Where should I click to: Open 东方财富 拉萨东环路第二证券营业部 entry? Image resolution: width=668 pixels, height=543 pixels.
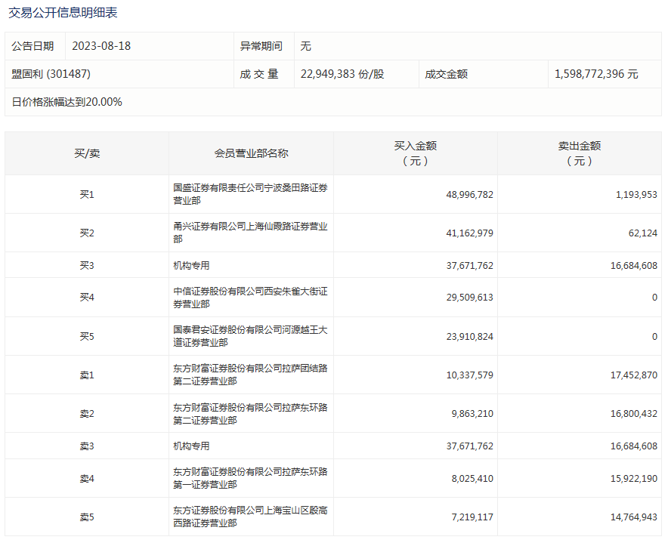tap(249, 413)
